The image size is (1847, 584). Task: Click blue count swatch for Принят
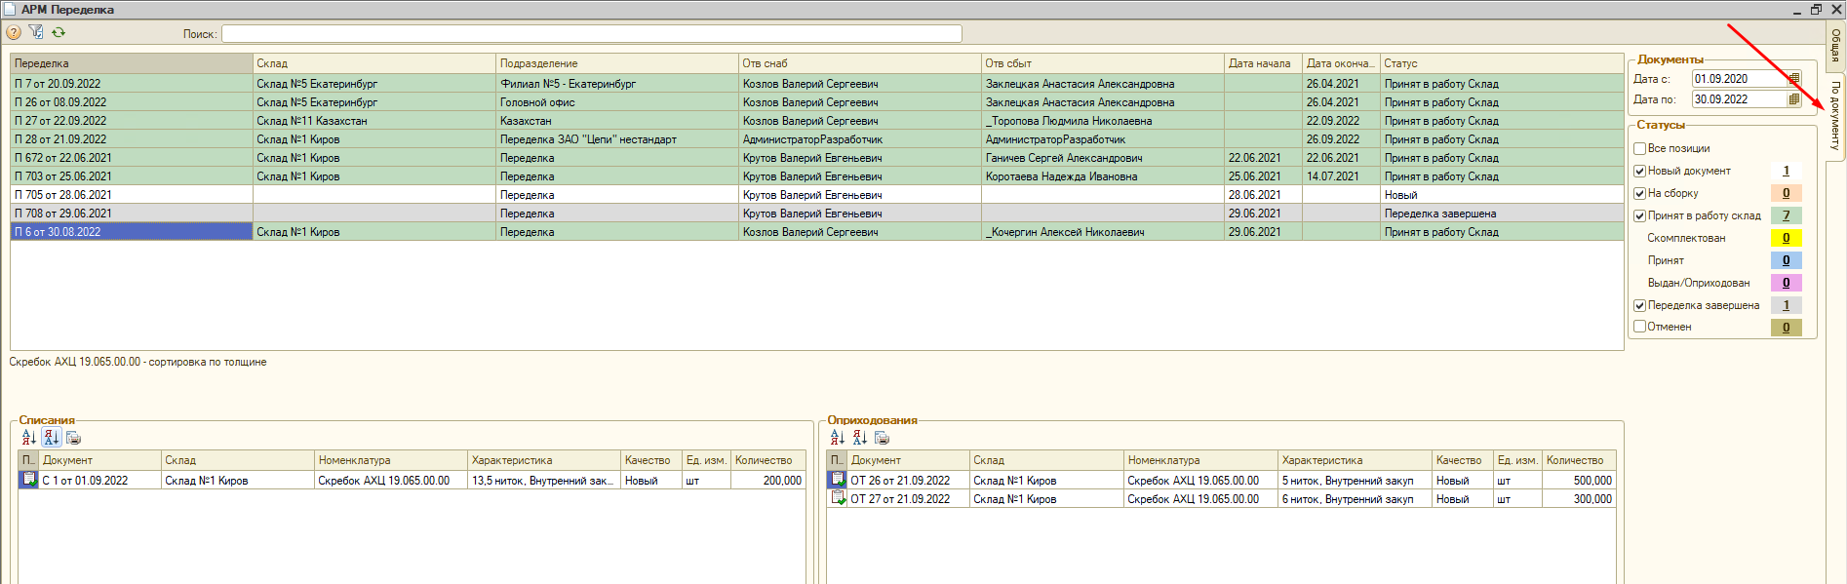(1786, 260)
